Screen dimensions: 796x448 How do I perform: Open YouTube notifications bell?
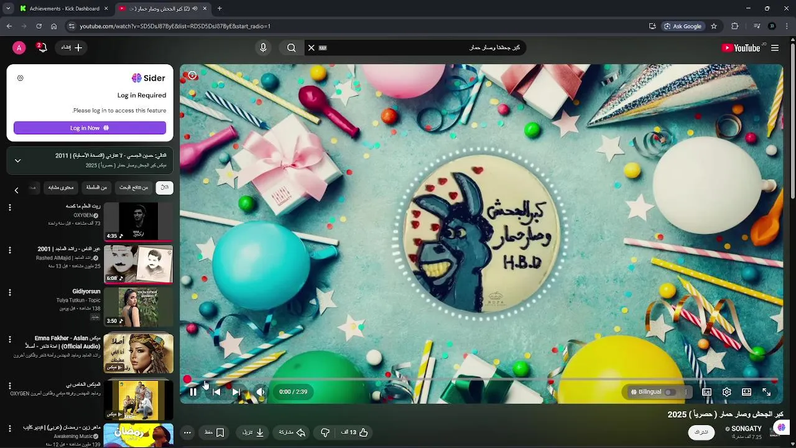(42, 48)
